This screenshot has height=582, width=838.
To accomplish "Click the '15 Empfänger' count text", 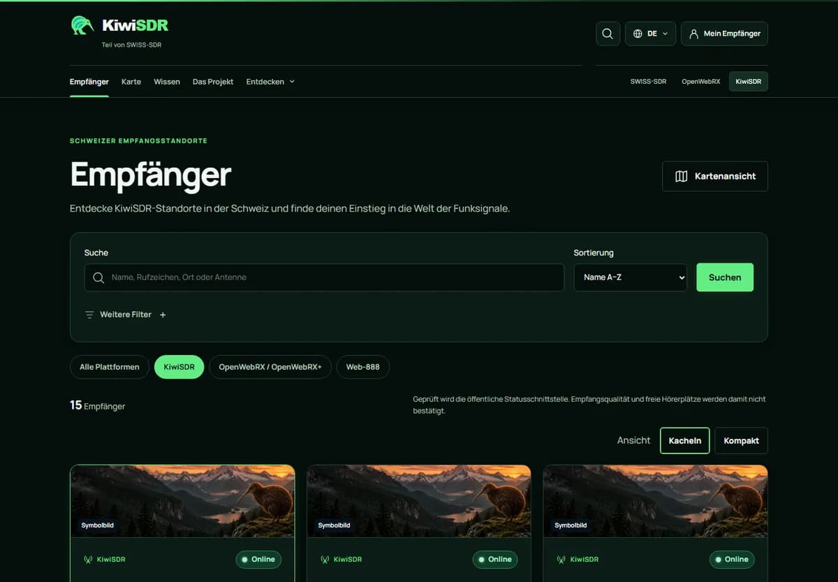I will click(97, 405).
